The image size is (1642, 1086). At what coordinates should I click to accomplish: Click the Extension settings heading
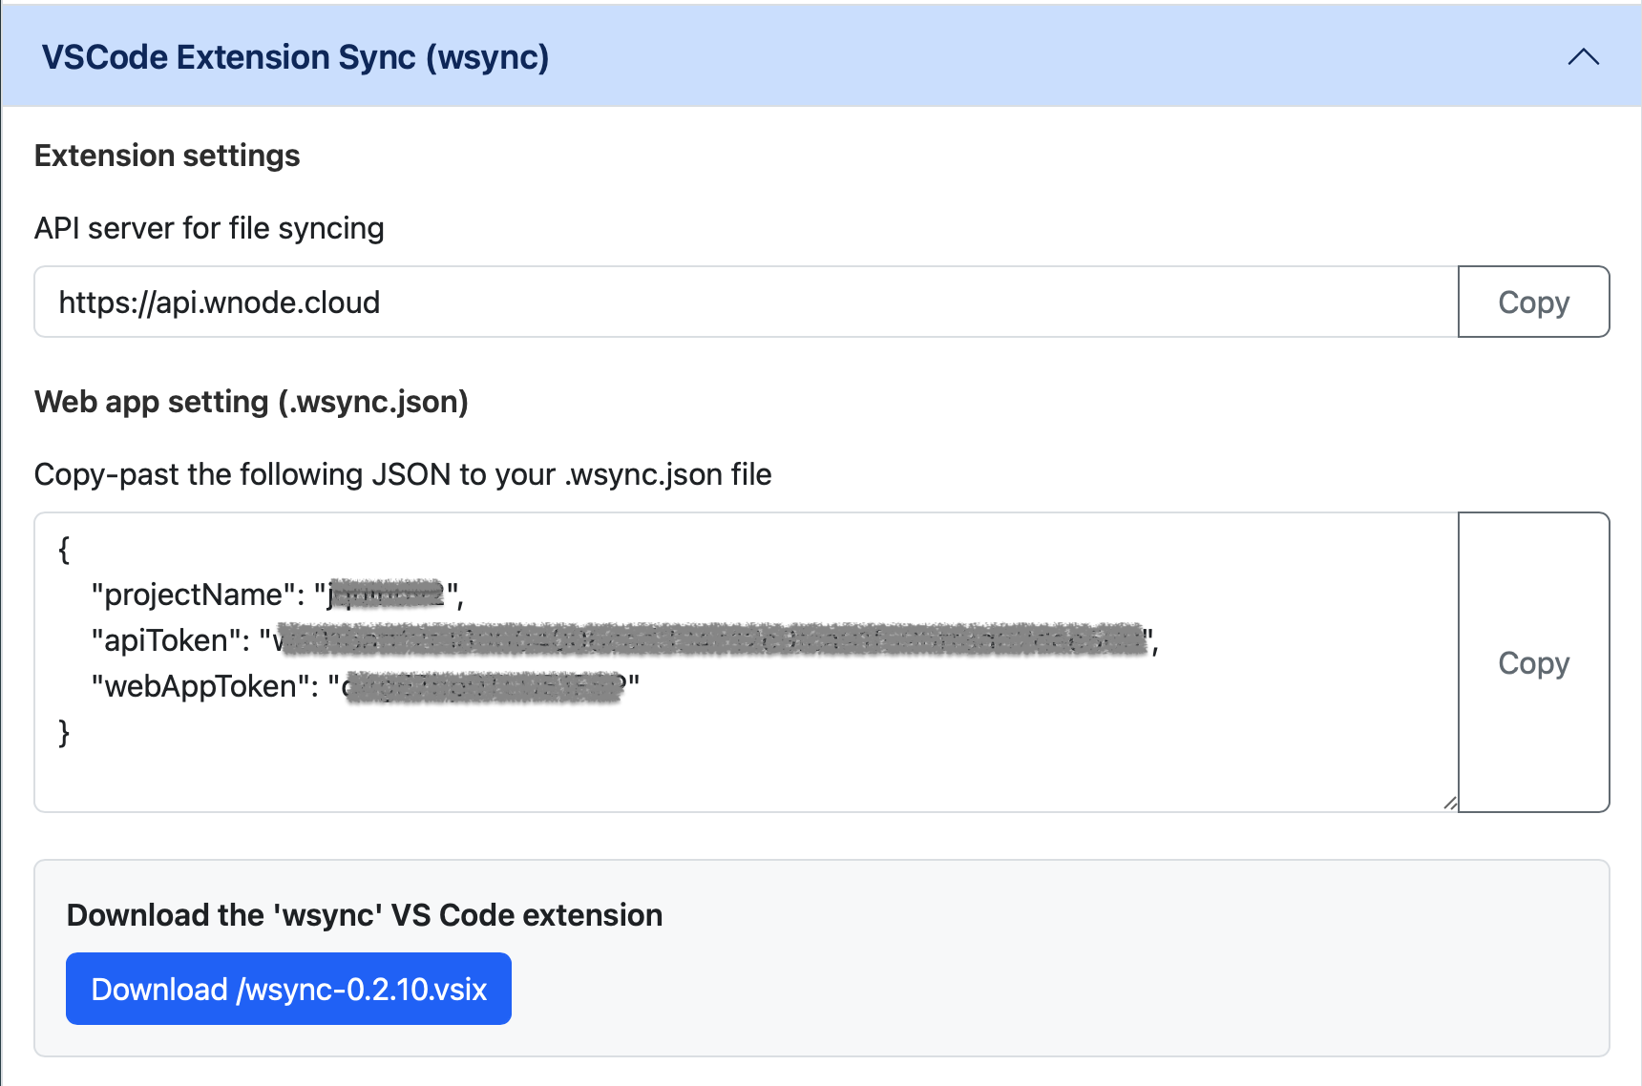tap(167, 155)
